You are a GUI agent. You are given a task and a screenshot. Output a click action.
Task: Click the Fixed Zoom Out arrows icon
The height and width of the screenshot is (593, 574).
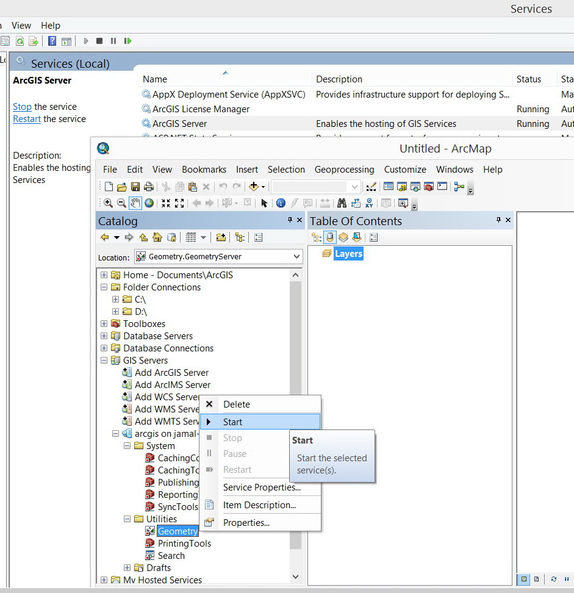[179, 203]
